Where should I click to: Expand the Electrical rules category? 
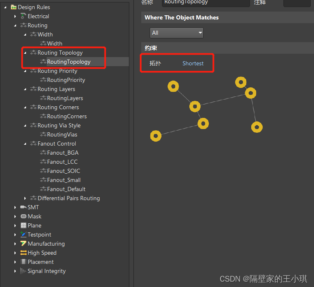click(x=15, y=17)
